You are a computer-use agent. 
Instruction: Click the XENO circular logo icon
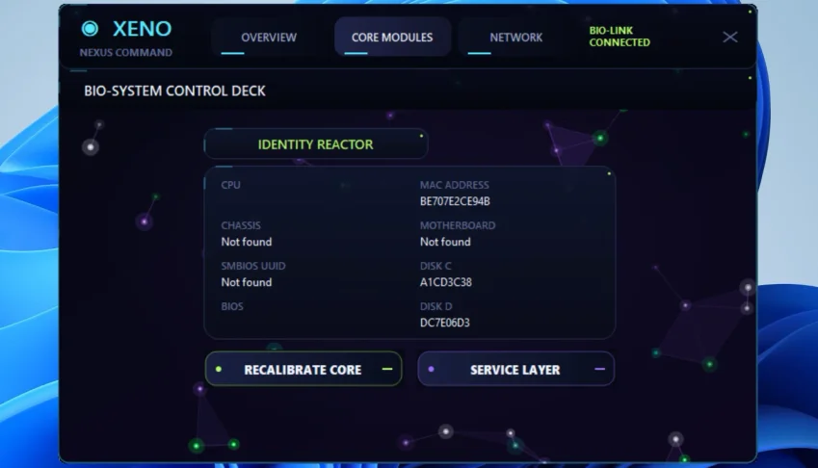90,29
